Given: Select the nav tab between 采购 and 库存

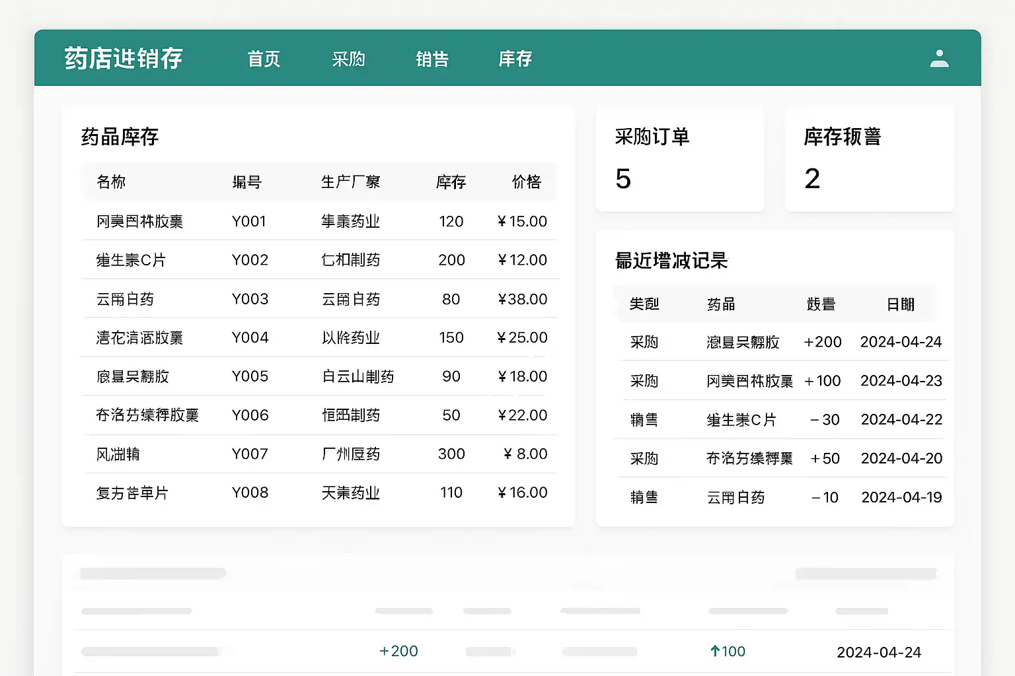Looking at the screenshot, I should [432, 59].
